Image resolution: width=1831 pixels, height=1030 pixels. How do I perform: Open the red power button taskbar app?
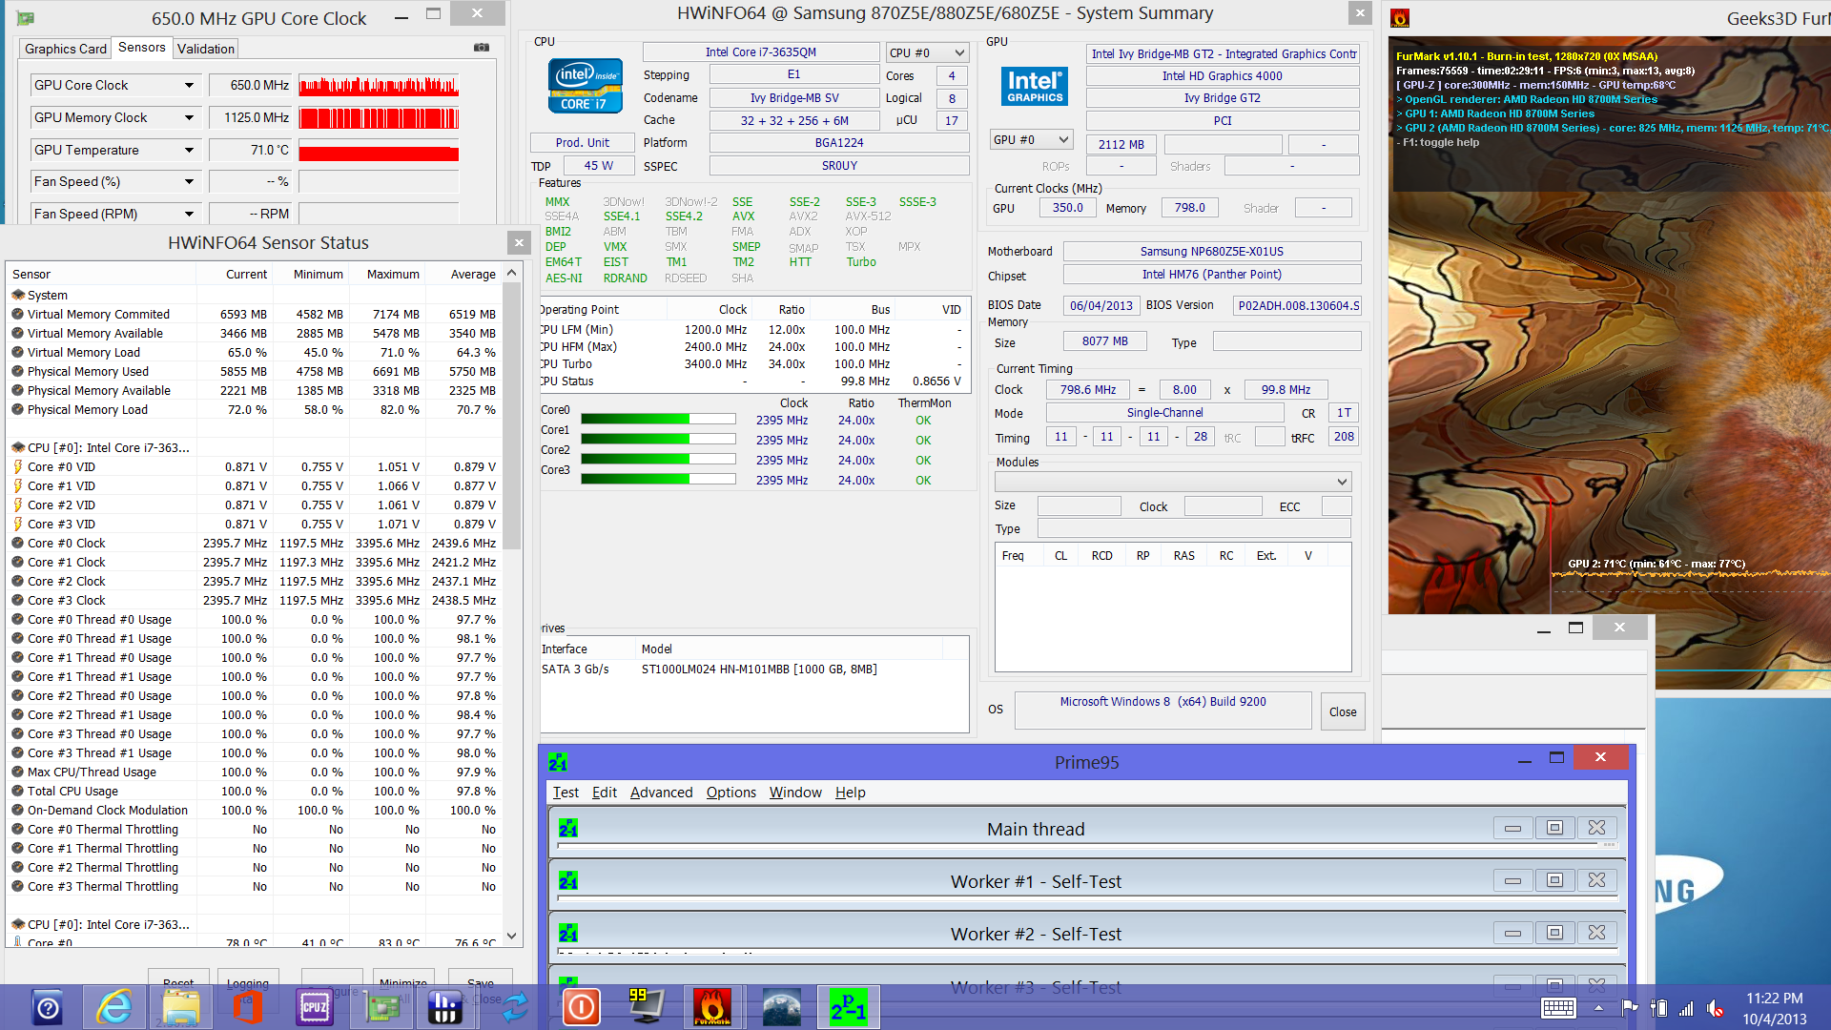point(581,1007)
